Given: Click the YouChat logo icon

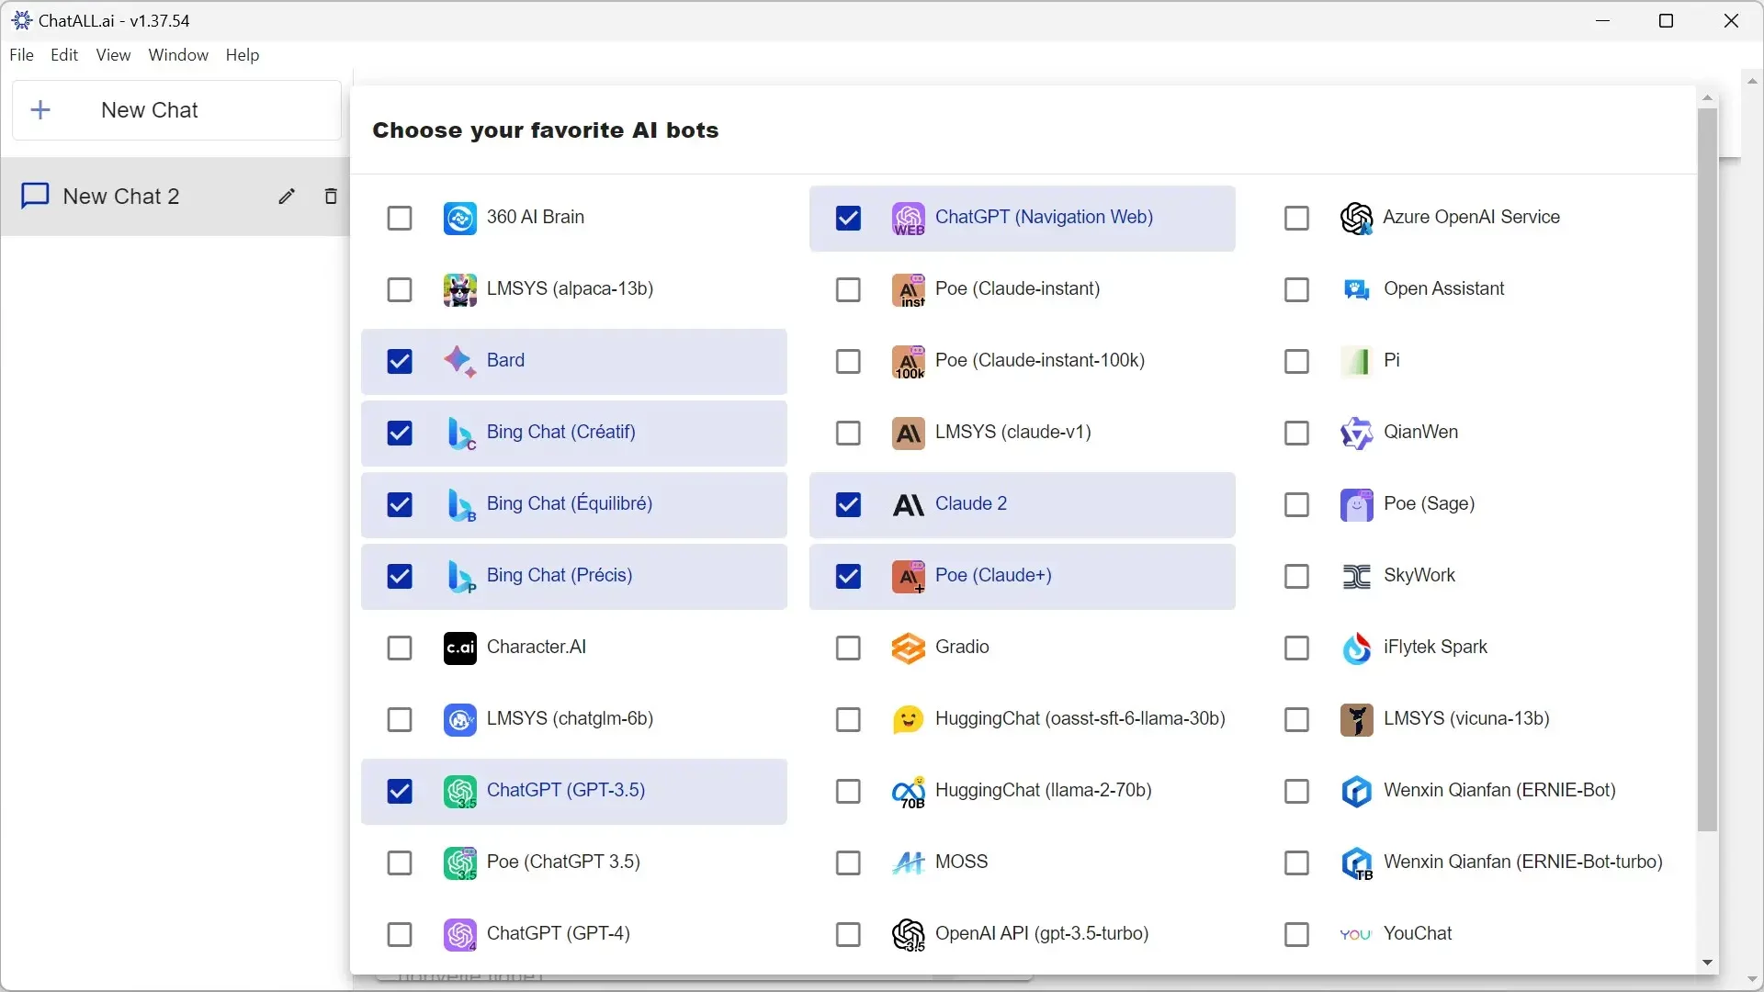Looking at the screenshot, I should click(x=1356, y=935).
